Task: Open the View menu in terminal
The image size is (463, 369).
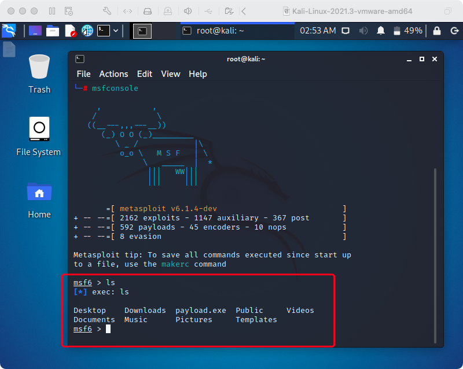Action: tap(171, 74)
